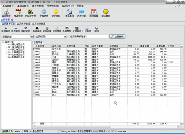185x134 pixels.
Task: Switch to 会员续费情况 tab
Action: click(x=39, y=24)
